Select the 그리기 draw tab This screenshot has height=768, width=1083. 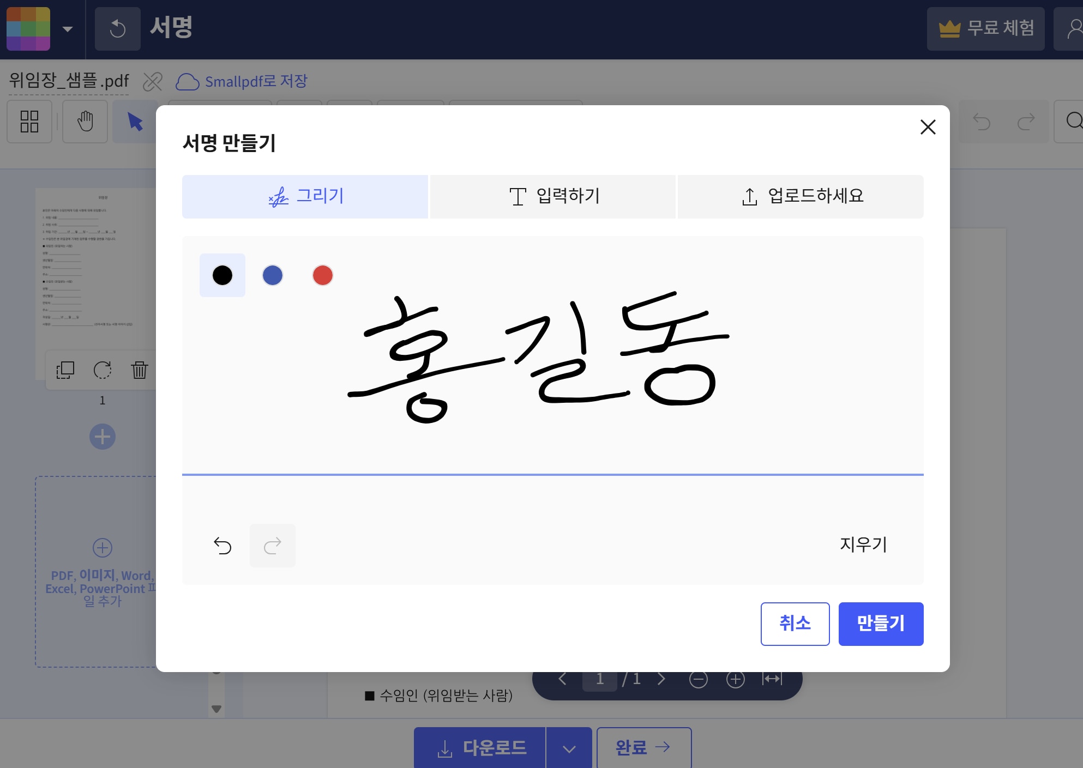[x=305, y=196]
